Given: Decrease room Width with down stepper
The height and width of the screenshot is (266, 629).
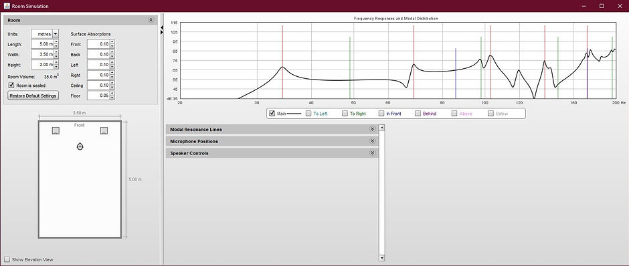Looking at the screenshot, I should pos(56,57).
